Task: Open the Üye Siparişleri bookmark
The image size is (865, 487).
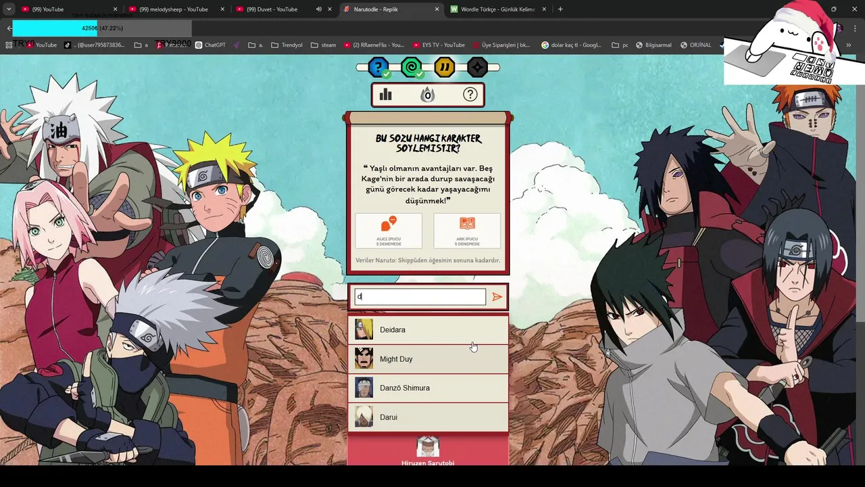Action: click(x=501, y=45)
